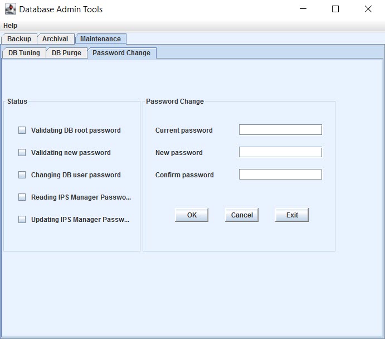Click the Database Admin Tools app icon

pyautogui.click(x=11, y=9)
